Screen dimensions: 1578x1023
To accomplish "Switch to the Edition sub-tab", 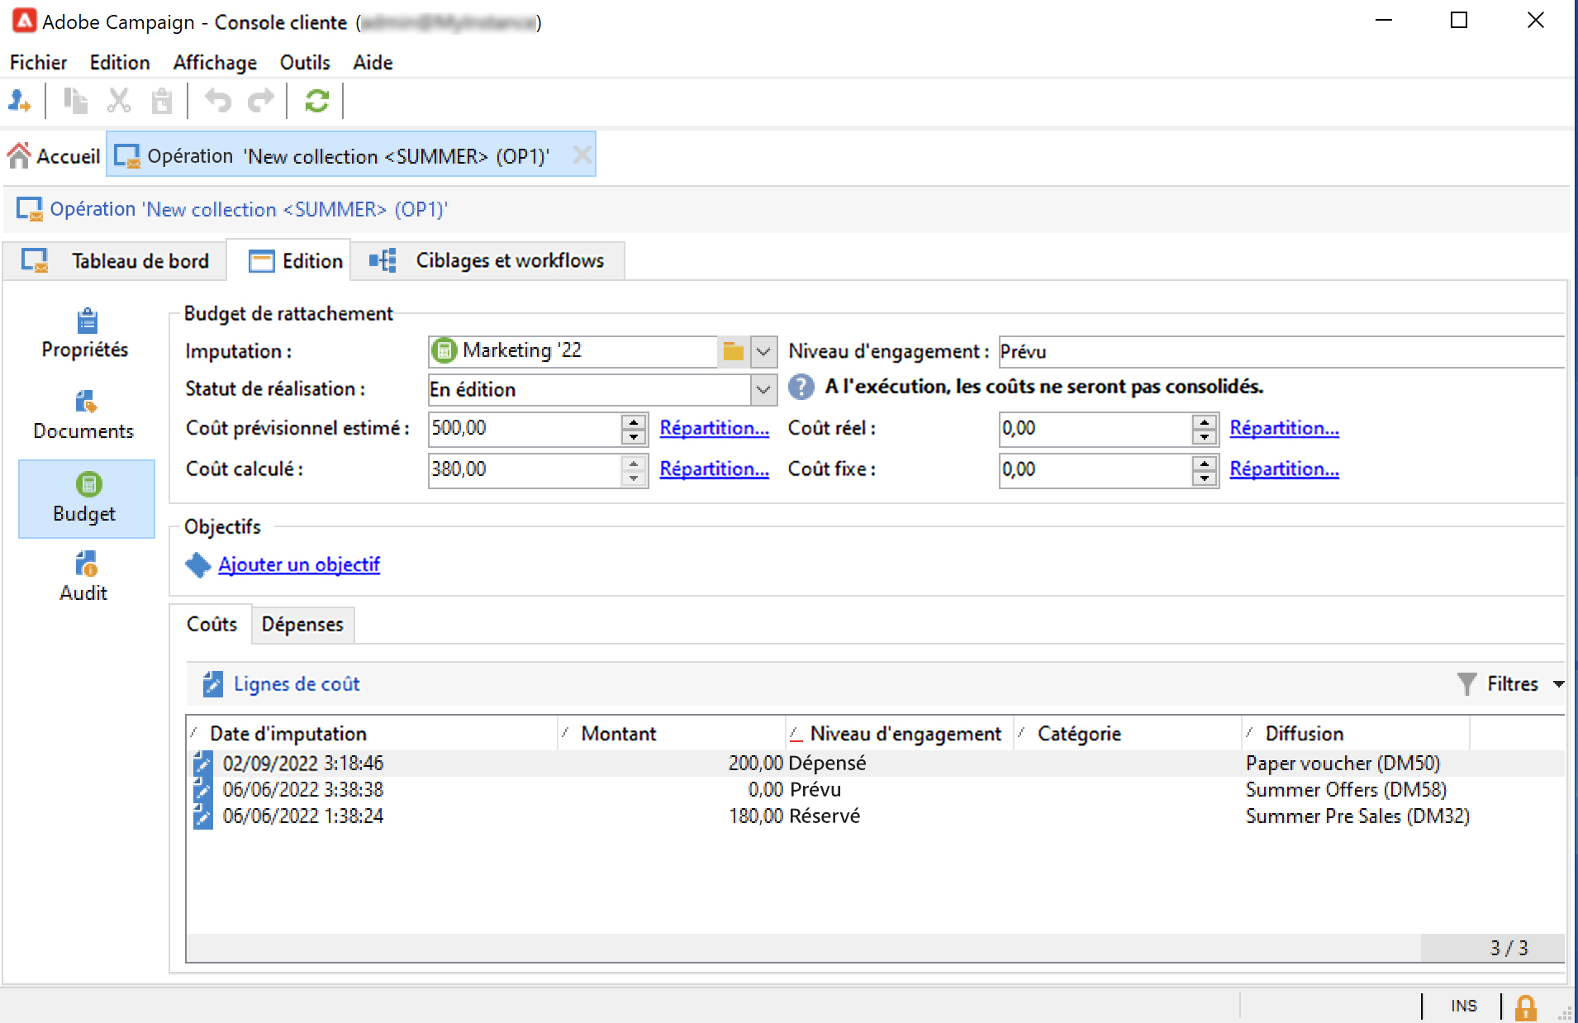I will point(289,261).
